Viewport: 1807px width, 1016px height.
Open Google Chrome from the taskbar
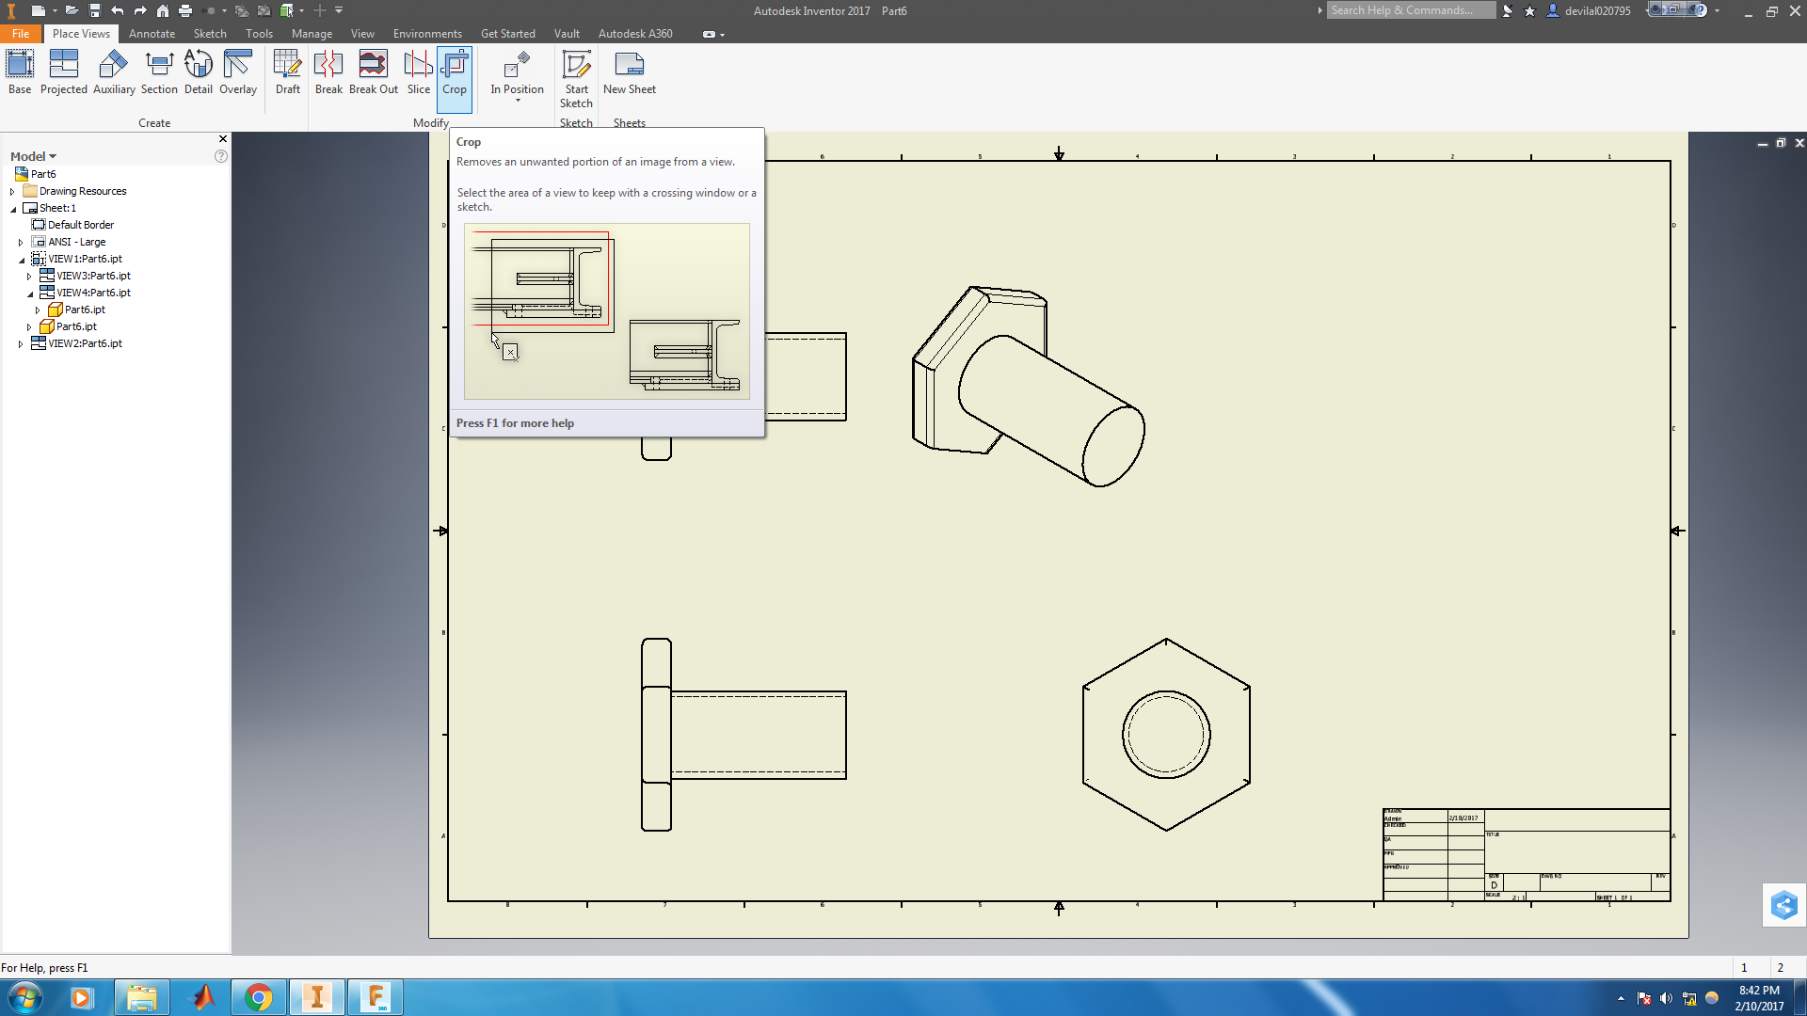click(260, 997)
